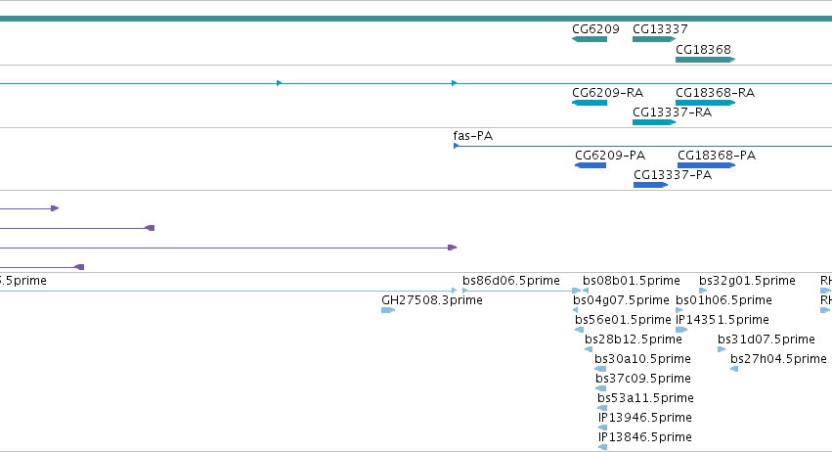Select the CG13337-RA transcript arrow

[x=654, y=122]
